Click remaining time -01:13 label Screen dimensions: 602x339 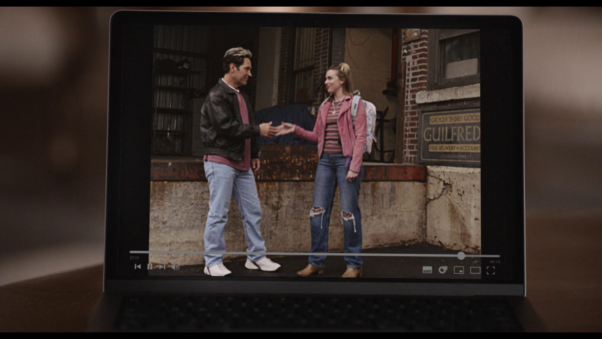click(x=494, y=262)
